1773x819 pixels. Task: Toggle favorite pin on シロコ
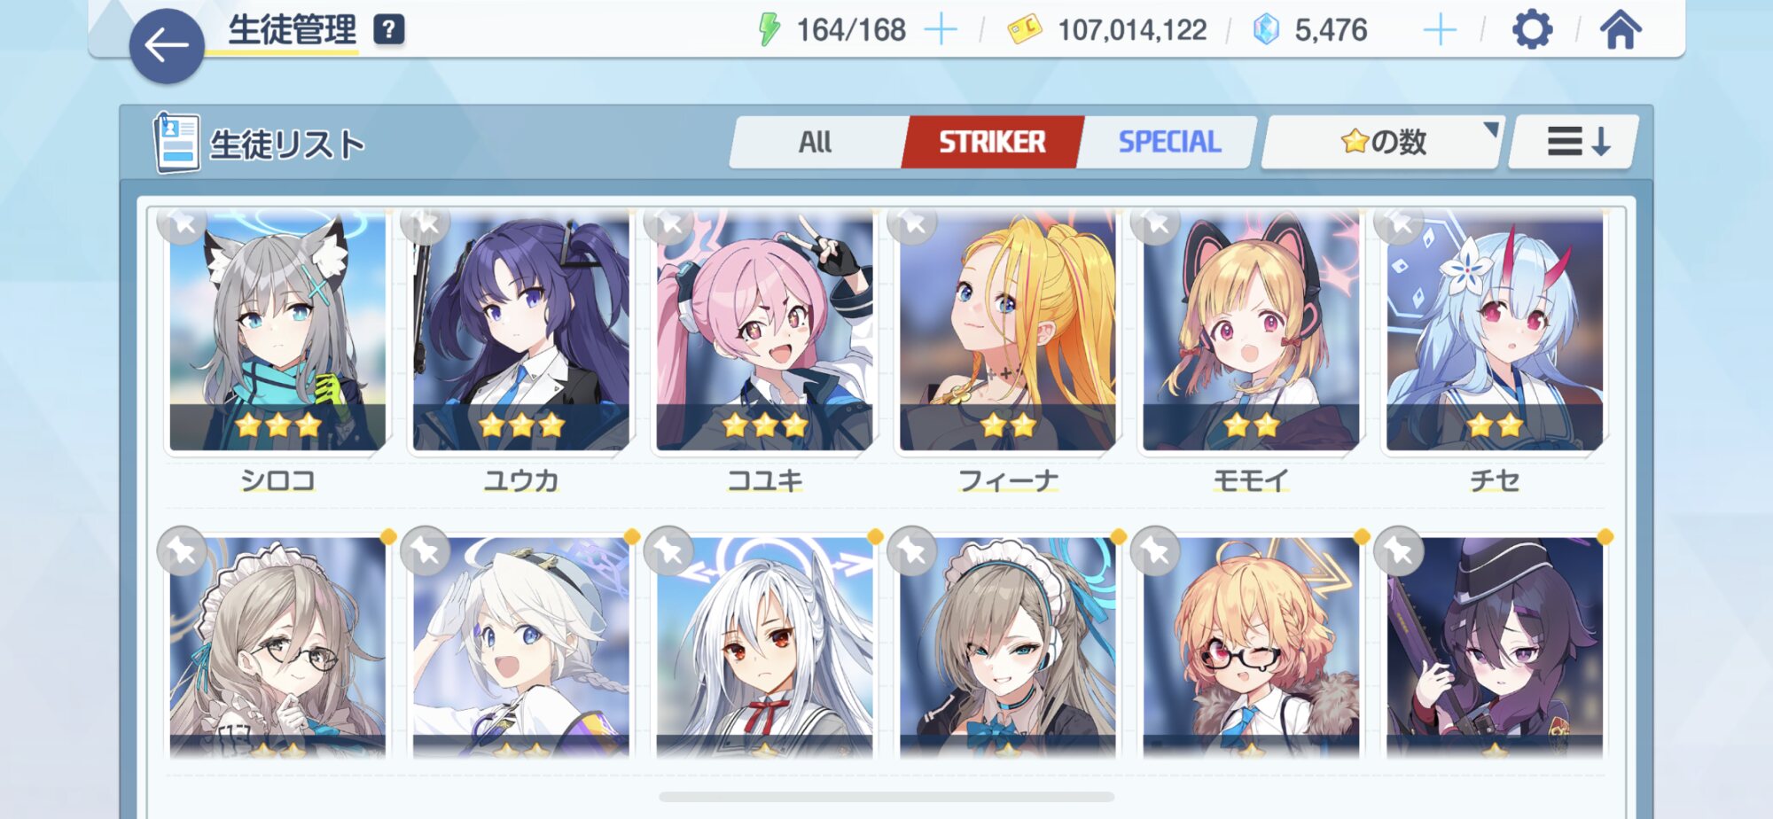pyautogui.click(x=183, y=223)
